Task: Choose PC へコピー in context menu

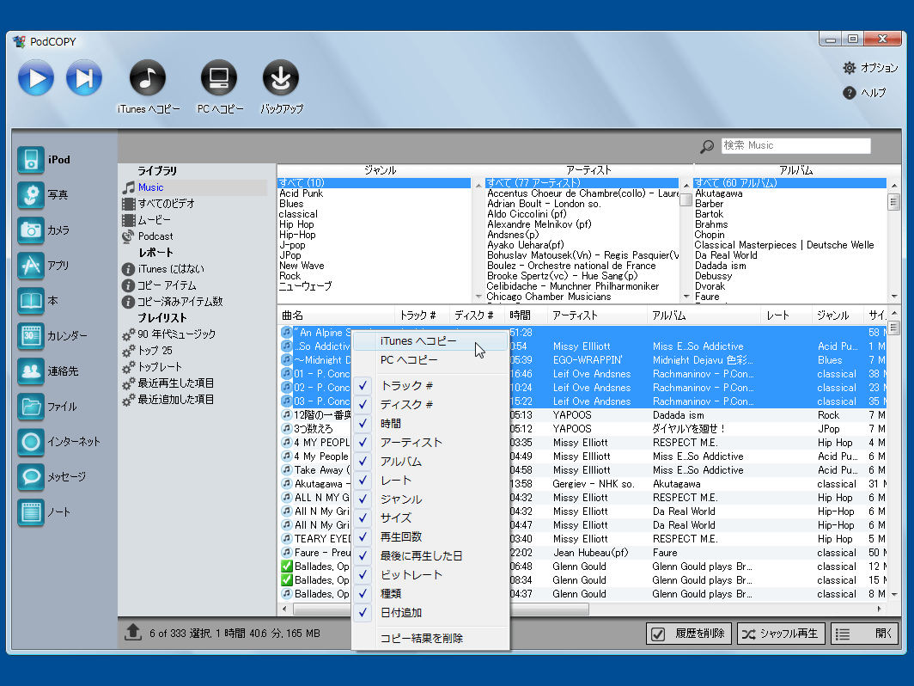Action: pyautogui.click(x=430, y=360)
